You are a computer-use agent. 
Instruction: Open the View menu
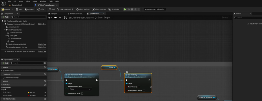click(x=28, y=1)
